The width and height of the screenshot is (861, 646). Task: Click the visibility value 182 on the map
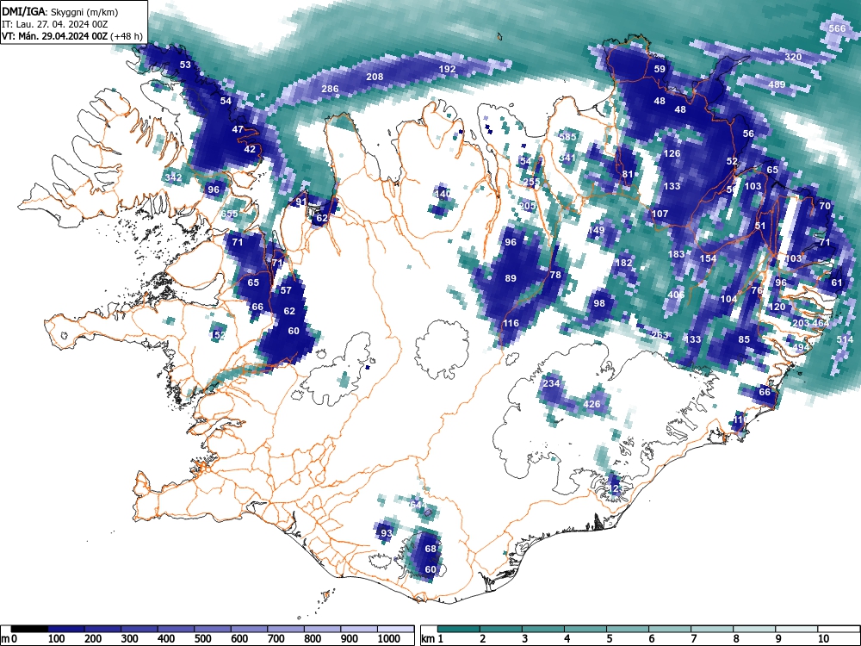pyautogui.click(x=623, y=263)
